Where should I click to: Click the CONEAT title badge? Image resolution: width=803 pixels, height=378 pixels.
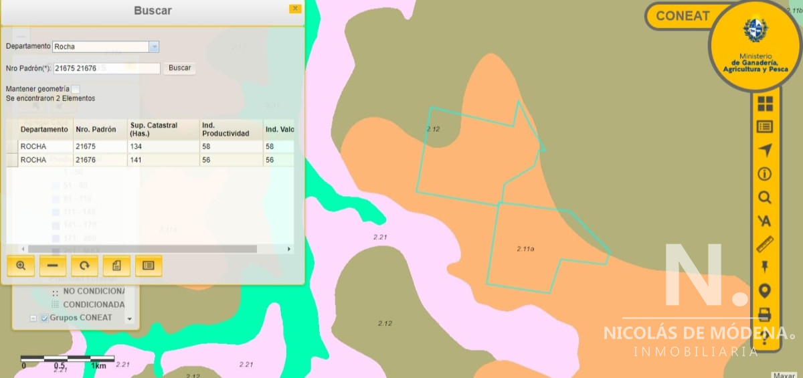[x=681, y=16]
